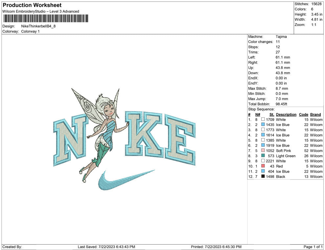Click the Colorway 1 value
325x250 pixels.
tap(30, 31)
